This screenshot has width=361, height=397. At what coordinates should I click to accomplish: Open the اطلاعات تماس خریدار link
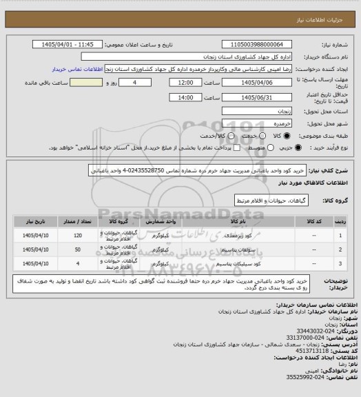coord(77,69)
